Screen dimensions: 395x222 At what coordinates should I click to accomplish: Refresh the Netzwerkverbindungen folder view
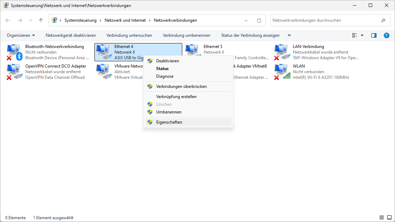259,20
